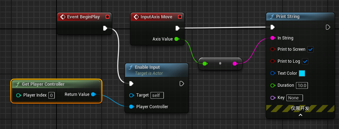This screenshot has height=129, width=339.
Task: Click the Player Controller label on Enable Input
Action: pos(152,107)
